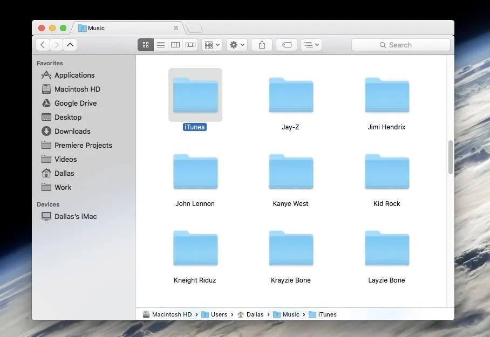Viewport: 490px width, 337px height.
Task: Click Users in the path bar
Action: 214,314
